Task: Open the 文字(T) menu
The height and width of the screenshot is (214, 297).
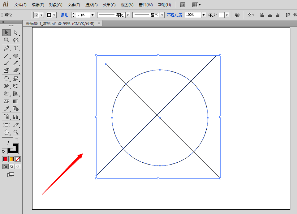Action: [74, 5]
